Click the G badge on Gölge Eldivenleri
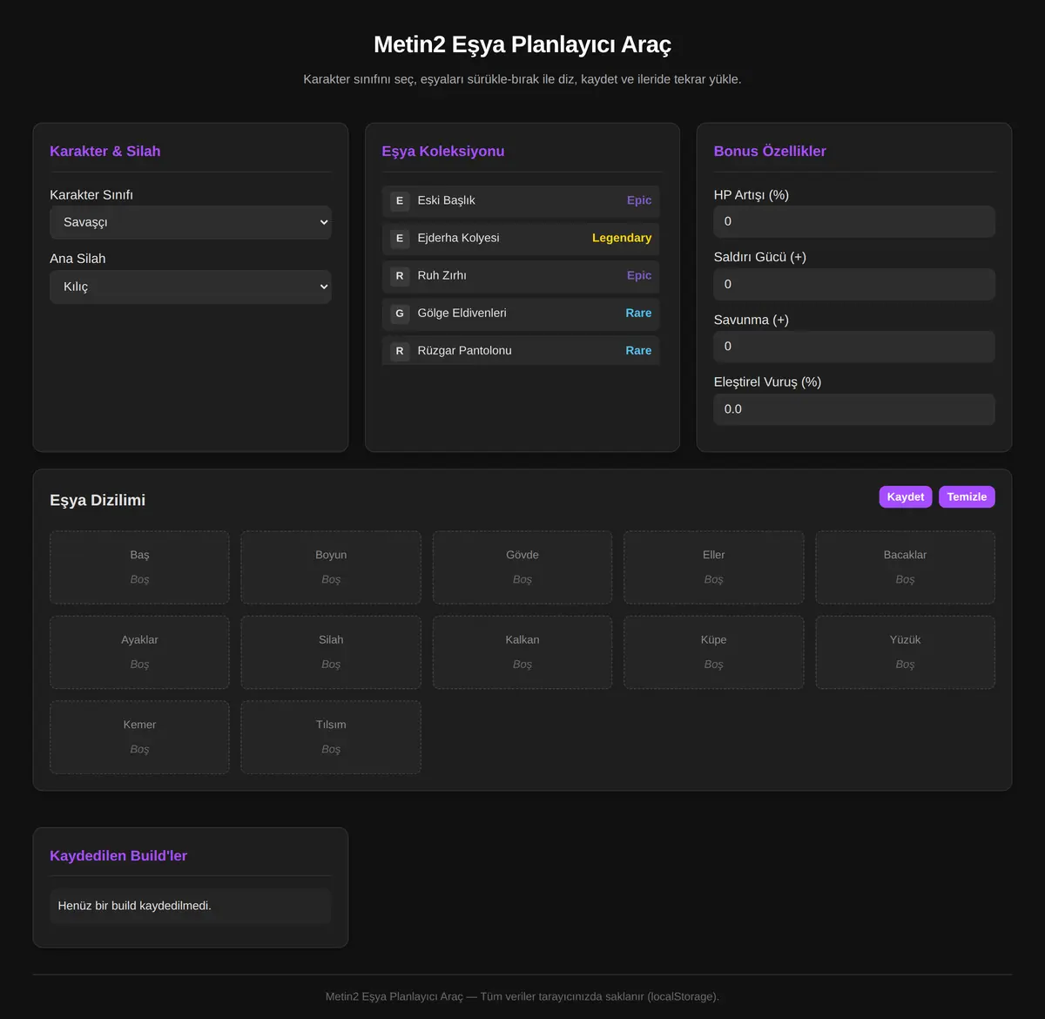This screenshot has width=1045, height=1019. (x=400, y=313)
